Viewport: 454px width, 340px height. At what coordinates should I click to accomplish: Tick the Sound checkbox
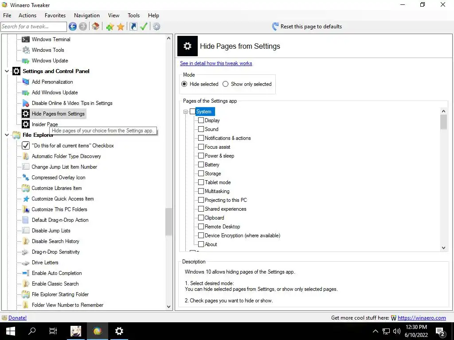coord(201,129)
